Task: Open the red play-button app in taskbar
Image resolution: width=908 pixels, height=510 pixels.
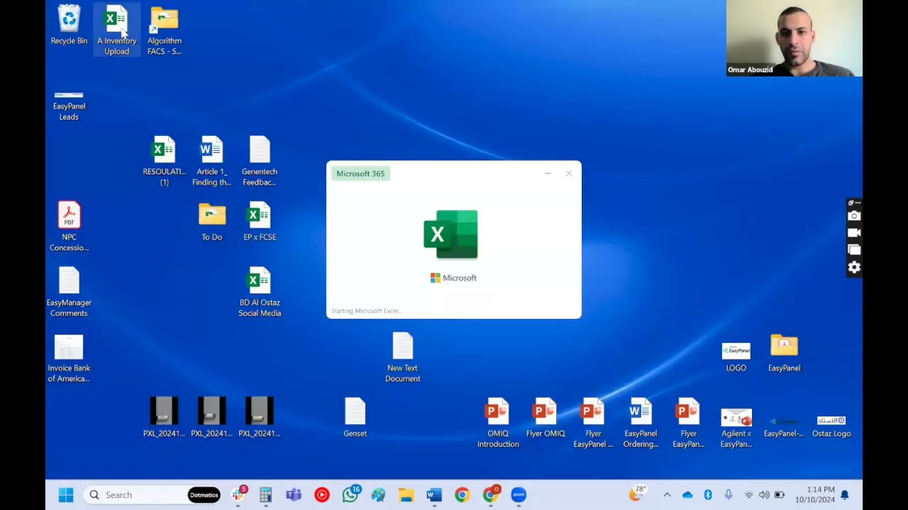Action: (321, 495)
